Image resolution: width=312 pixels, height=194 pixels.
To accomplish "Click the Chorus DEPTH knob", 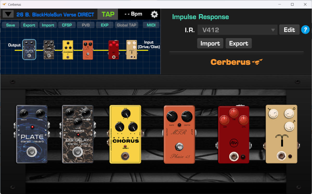I will pyautogui.click(x=133, y=127).
